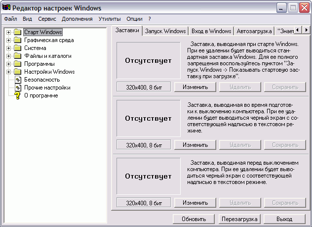The width and height of the screenshot is (312, 227).
Task: Select the Графическая среда tree label
Action: point(49,40)
